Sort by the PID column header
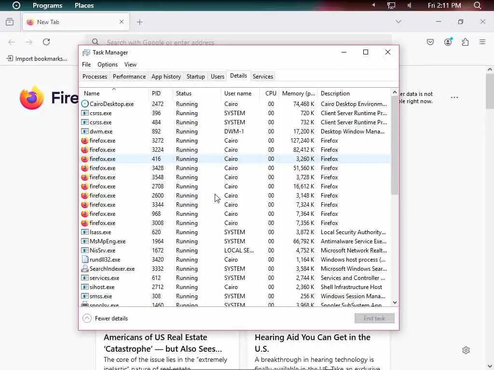 160,93
